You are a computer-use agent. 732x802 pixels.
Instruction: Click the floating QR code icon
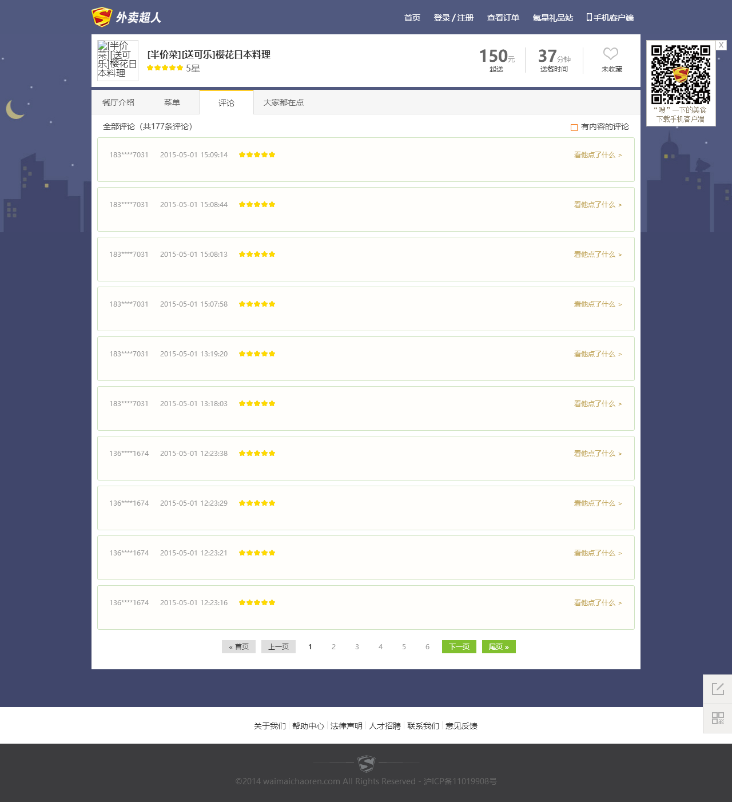[x=718, y=718]
